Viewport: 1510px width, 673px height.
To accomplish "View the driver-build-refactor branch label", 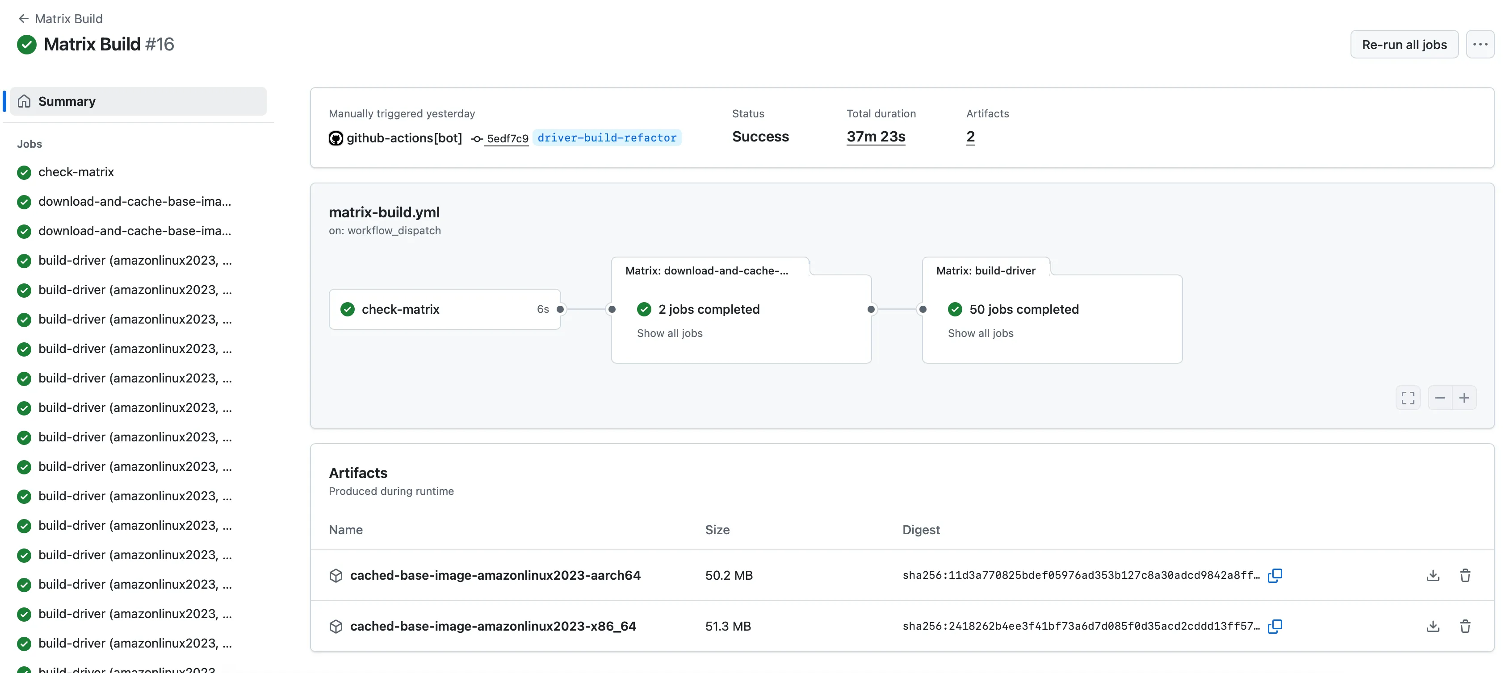I will 607,137.
